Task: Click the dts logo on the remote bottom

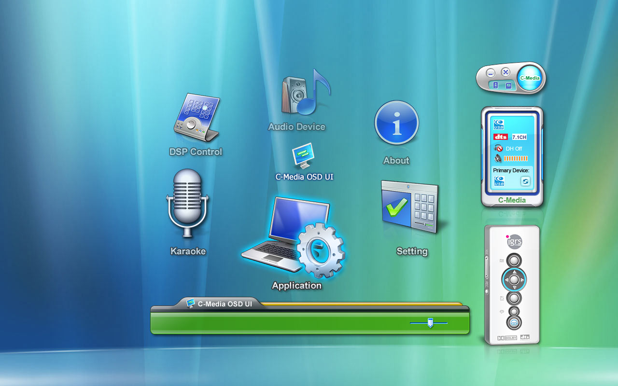Action: pos(525,337)
